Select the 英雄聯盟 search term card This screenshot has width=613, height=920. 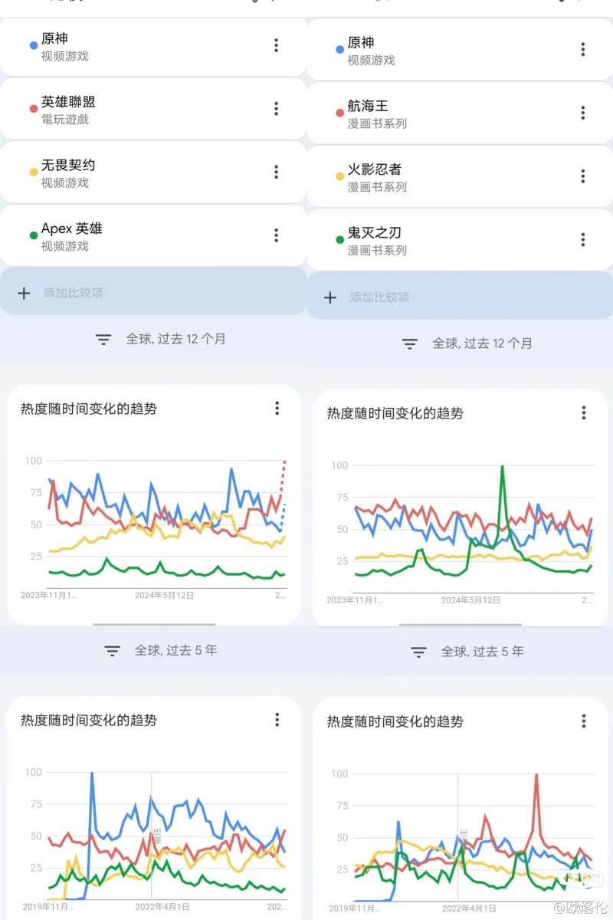[153, 109]
